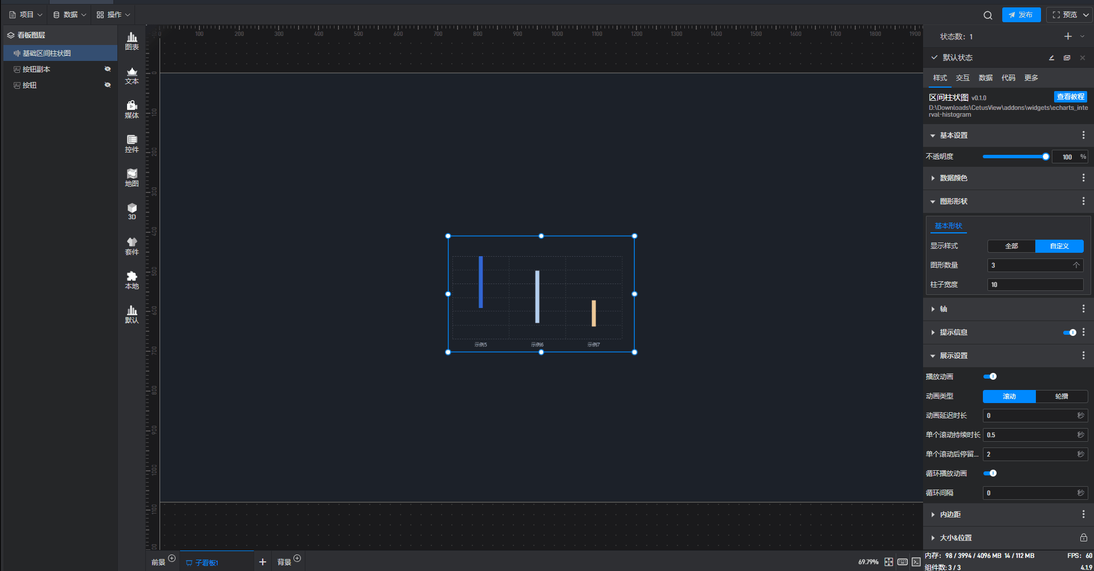Open the 3D component category
The height and width of the screenshot is (571, 1094).
132,211
